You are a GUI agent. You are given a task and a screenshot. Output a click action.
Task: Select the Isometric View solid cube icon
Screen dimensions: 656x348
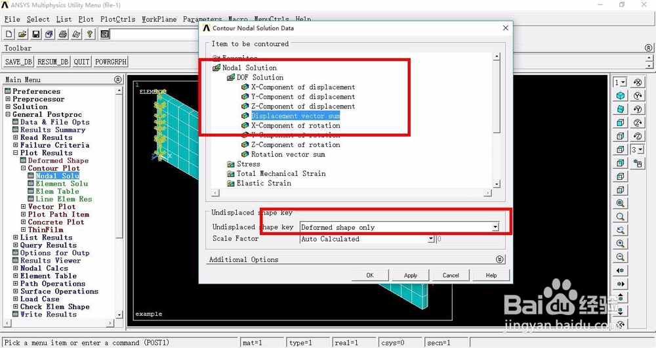tap(621, 96)
